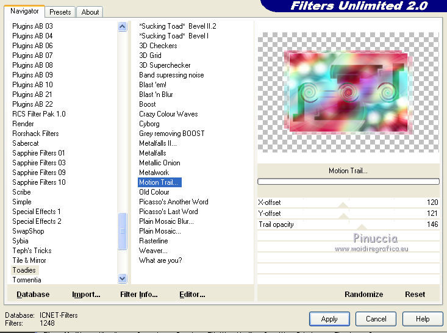Choose Grey removing BOOST filter
Viewport: 447px width, 333px height.
(172, 134)
